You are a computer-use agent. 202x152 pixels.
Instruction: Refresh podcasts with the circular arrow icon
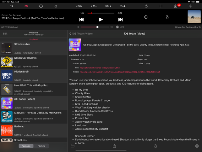coord(146,6)
